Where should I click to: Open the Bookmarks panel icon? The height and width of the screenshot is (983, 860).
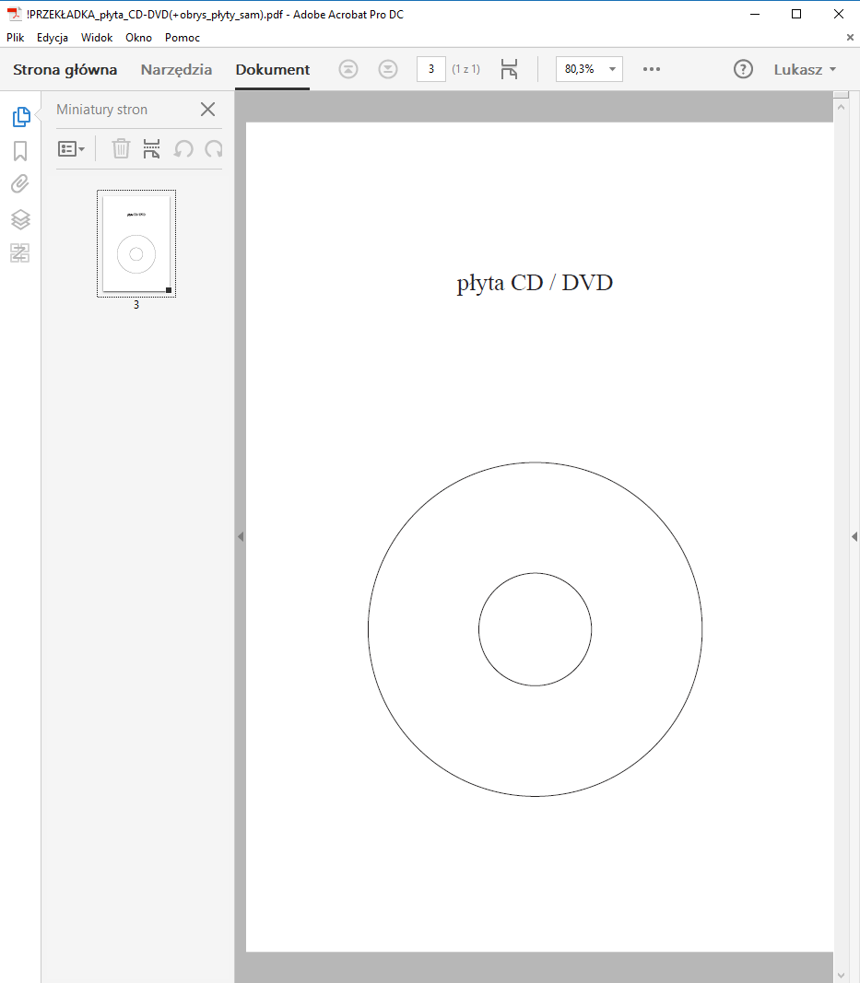pos(20,151)
